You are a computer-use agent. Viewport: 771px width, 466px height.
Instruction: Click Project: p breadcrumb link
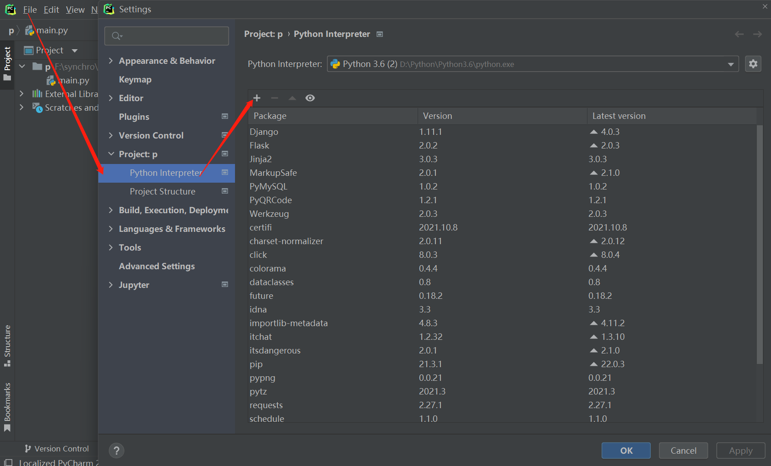(263, 34)
